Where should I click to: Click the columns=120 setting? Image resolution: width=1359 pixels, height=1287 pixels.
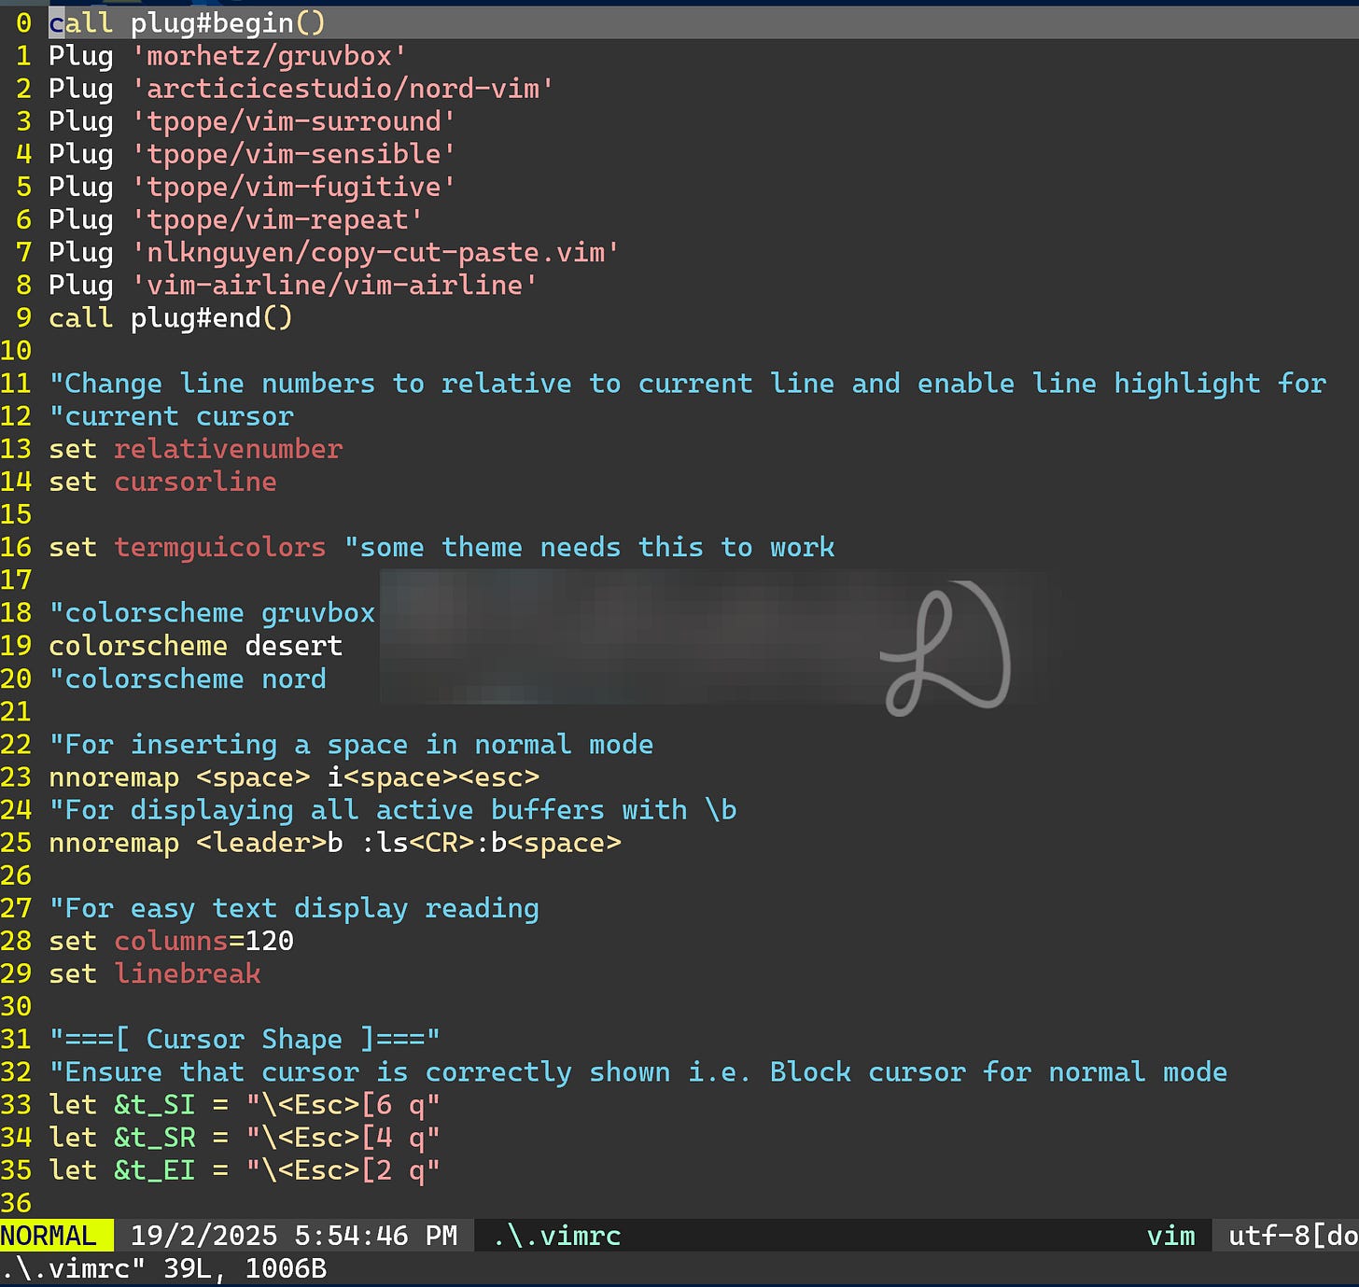pyautogui.click(x=204, y=941)
